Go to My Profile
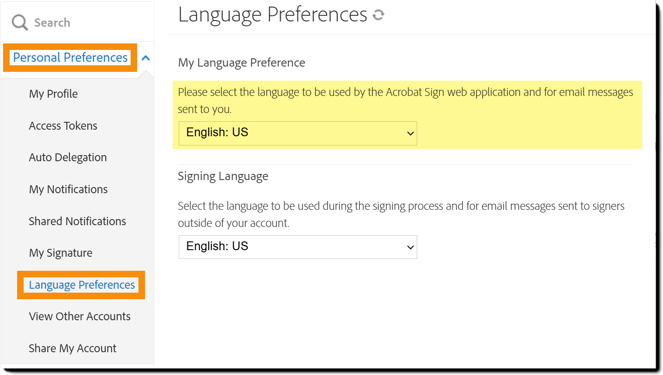The height and width of the screenshot is (375, 663). click(x=53, y=94)
